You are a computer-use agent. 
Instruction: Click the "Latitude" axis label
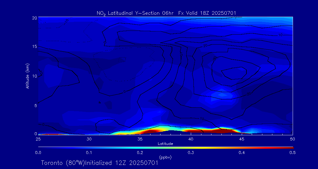point(165,144)
